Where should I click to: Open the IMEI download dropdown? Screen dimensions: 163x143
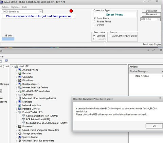coord(41,12)
